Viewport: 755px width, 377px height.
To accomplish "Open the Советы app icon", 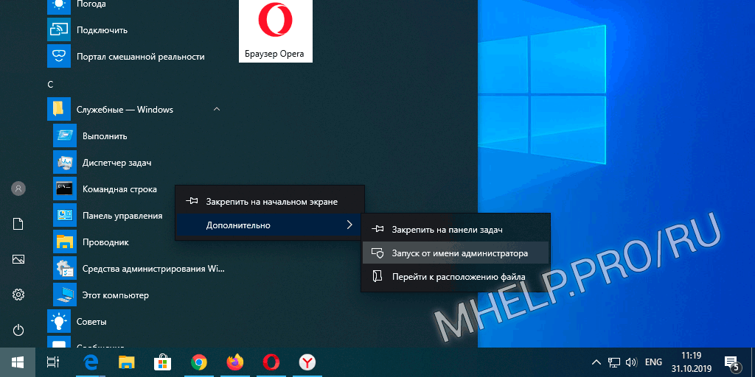I will pyautogui.click(x=59, y=321).
